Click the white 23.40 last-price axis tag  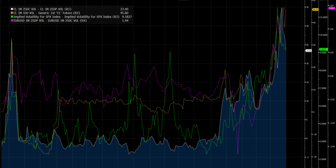308,51
